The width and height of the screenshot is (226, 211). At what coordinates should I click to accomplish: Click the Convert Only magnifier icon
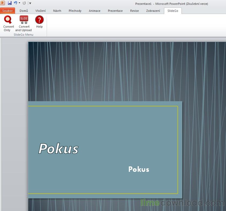pos(8,20)
